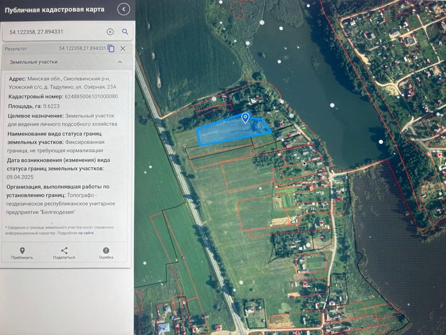446x335 pixels.
Task: Collapse the Земельные участки section
Action: [x=120, y=62]
